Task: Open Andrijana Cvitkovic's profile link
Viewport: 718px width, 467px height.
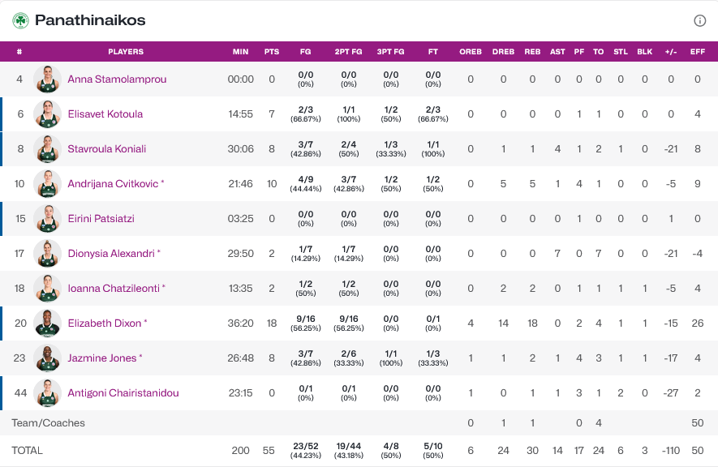Action: pos(113,184)
